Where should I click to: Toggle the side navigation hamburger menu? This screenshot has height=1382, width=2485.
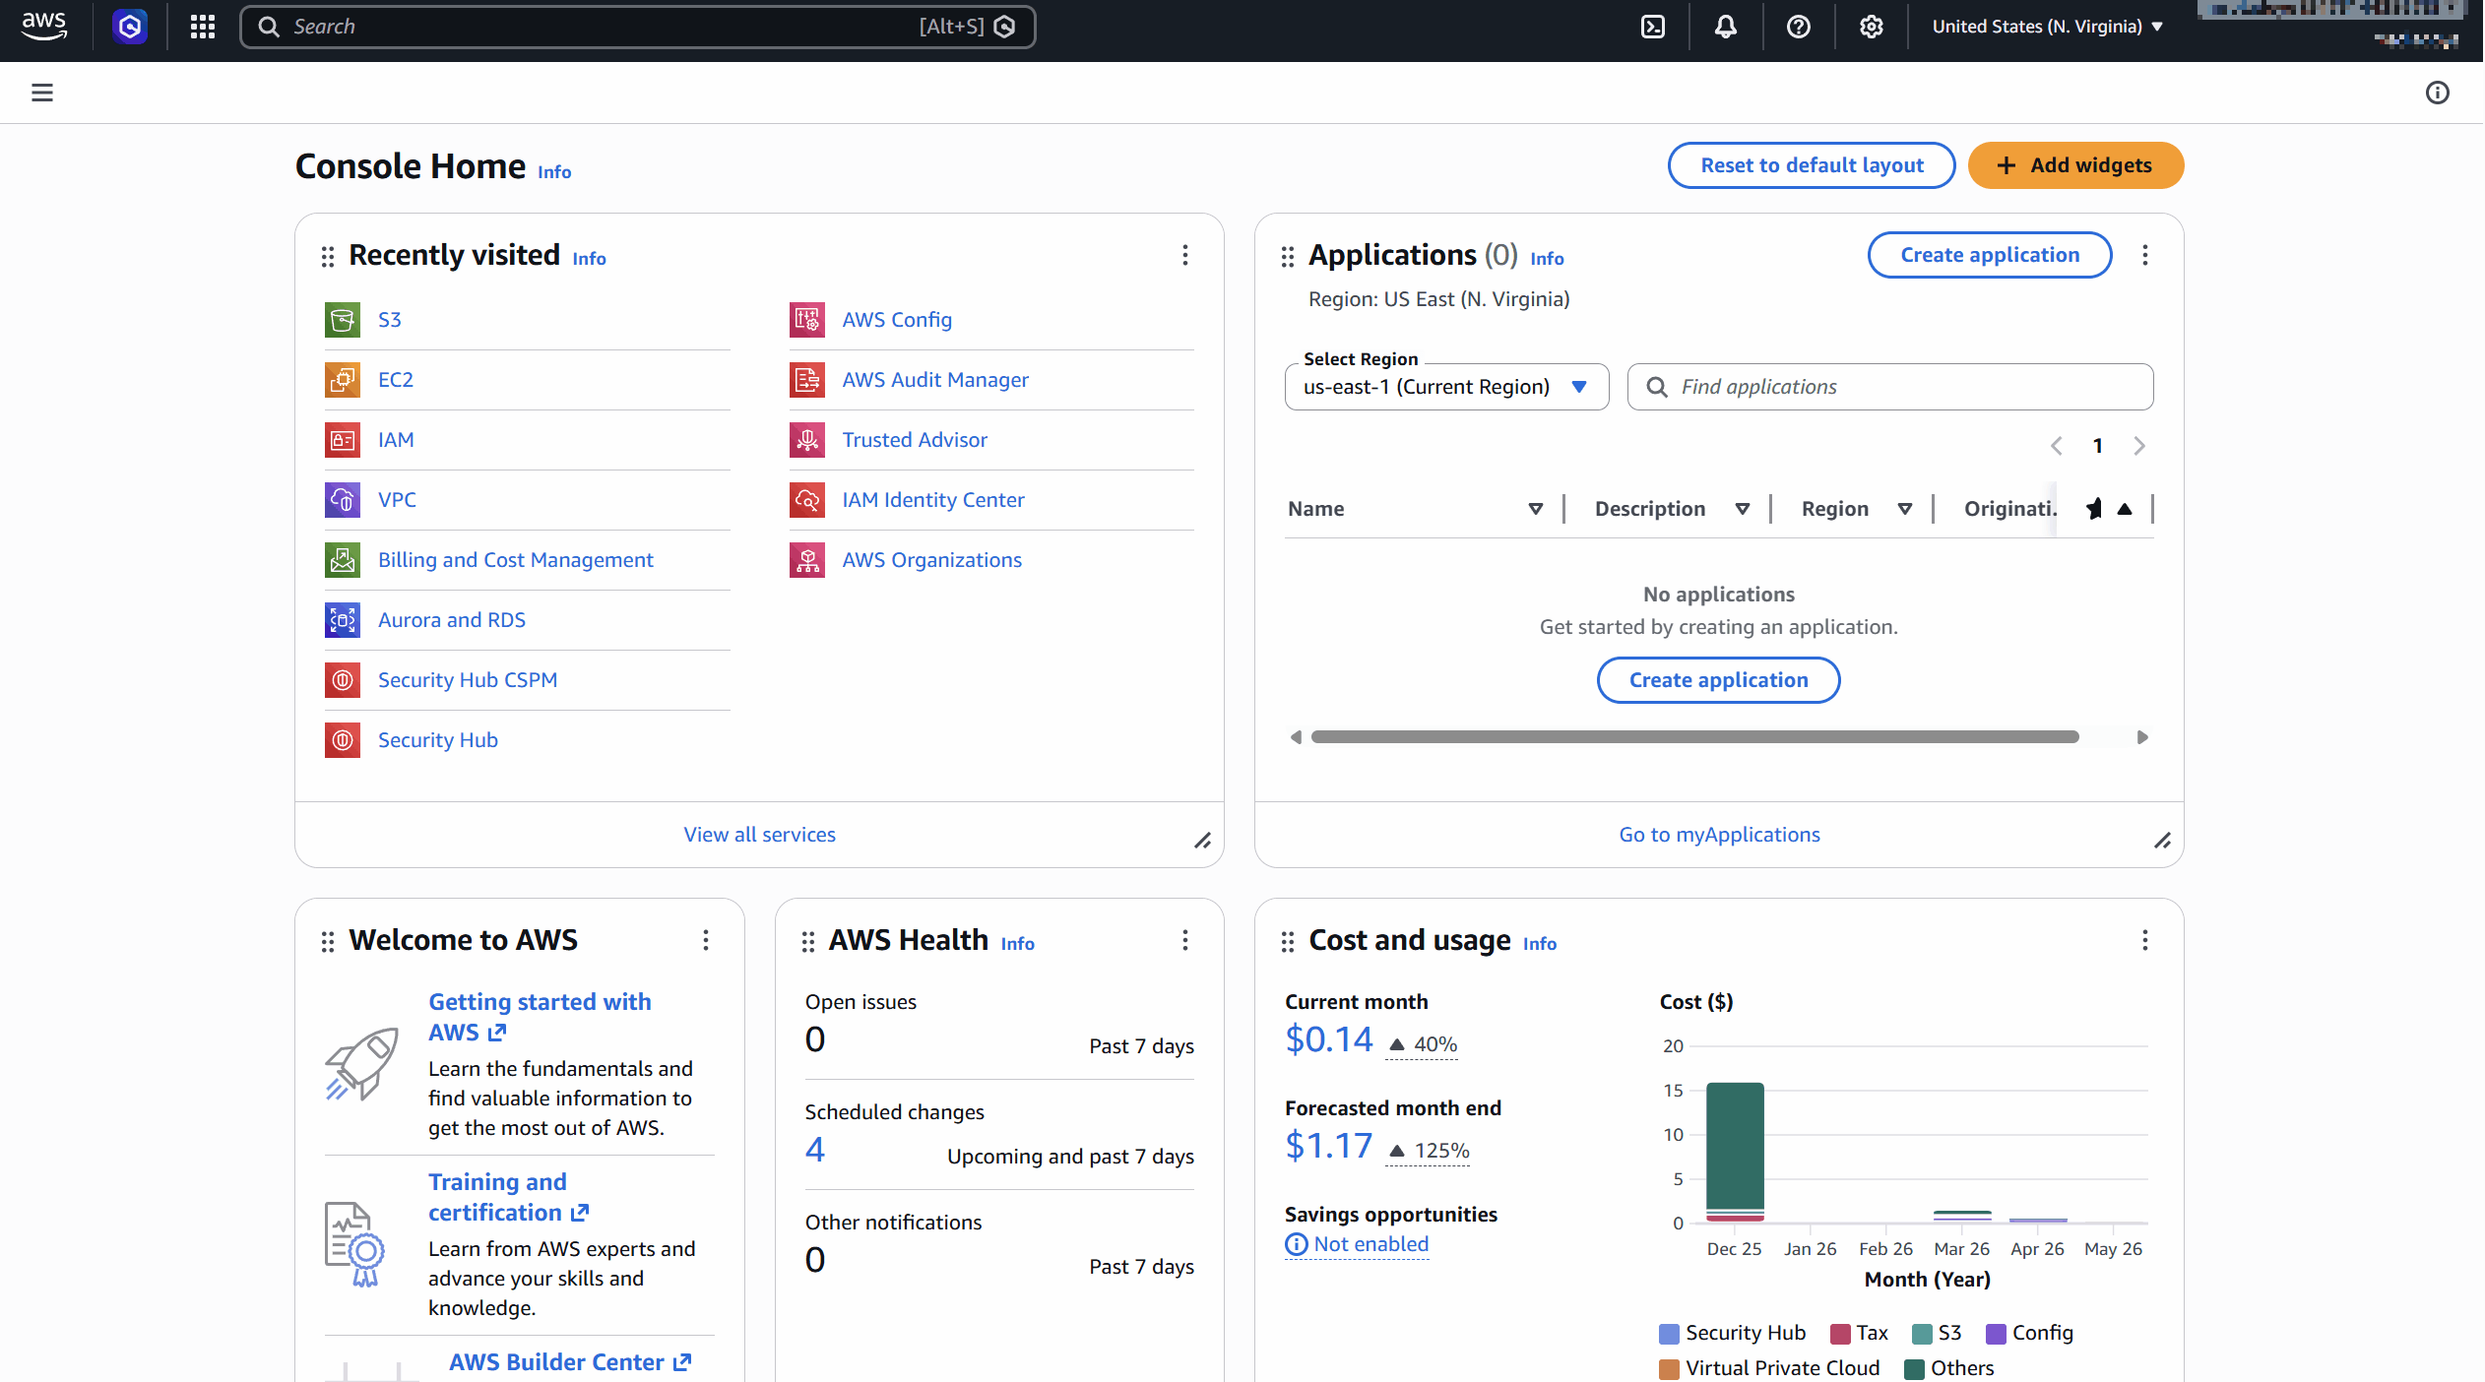tap(42, 93)
